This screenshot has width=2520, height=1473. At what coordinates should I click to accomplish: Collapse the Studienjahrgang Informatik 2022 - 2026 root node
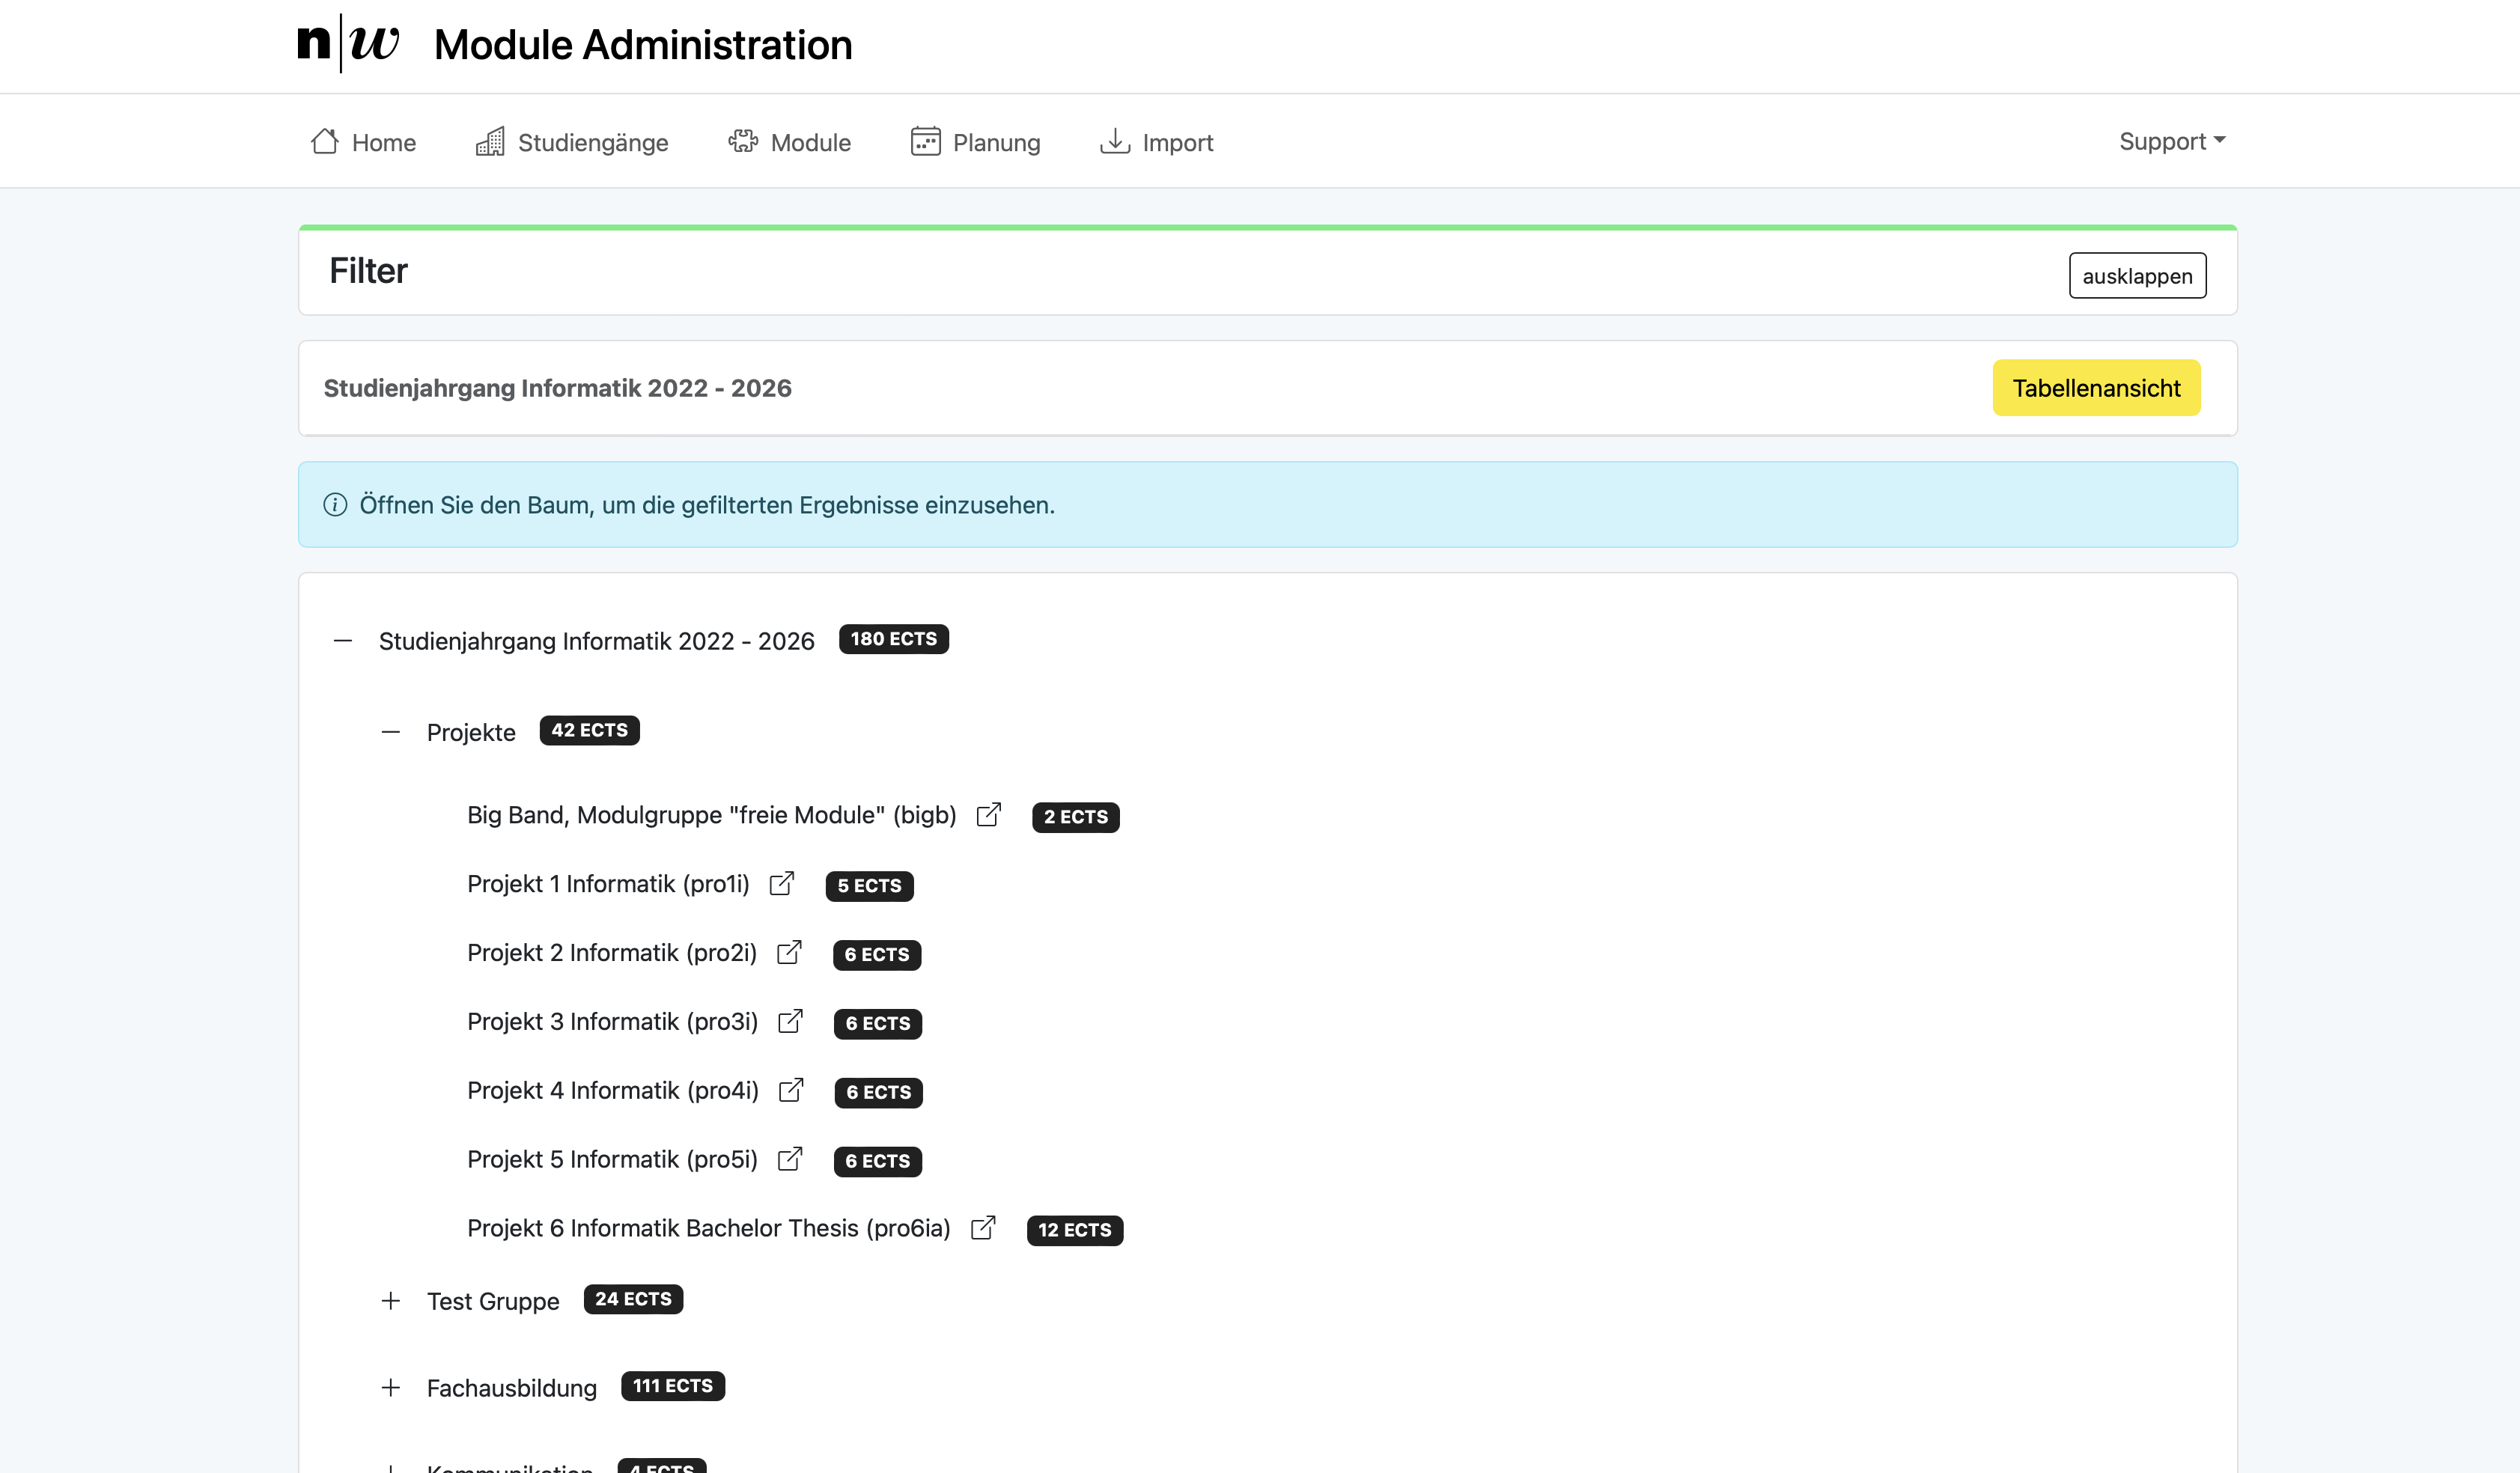[x=343, y=640]
